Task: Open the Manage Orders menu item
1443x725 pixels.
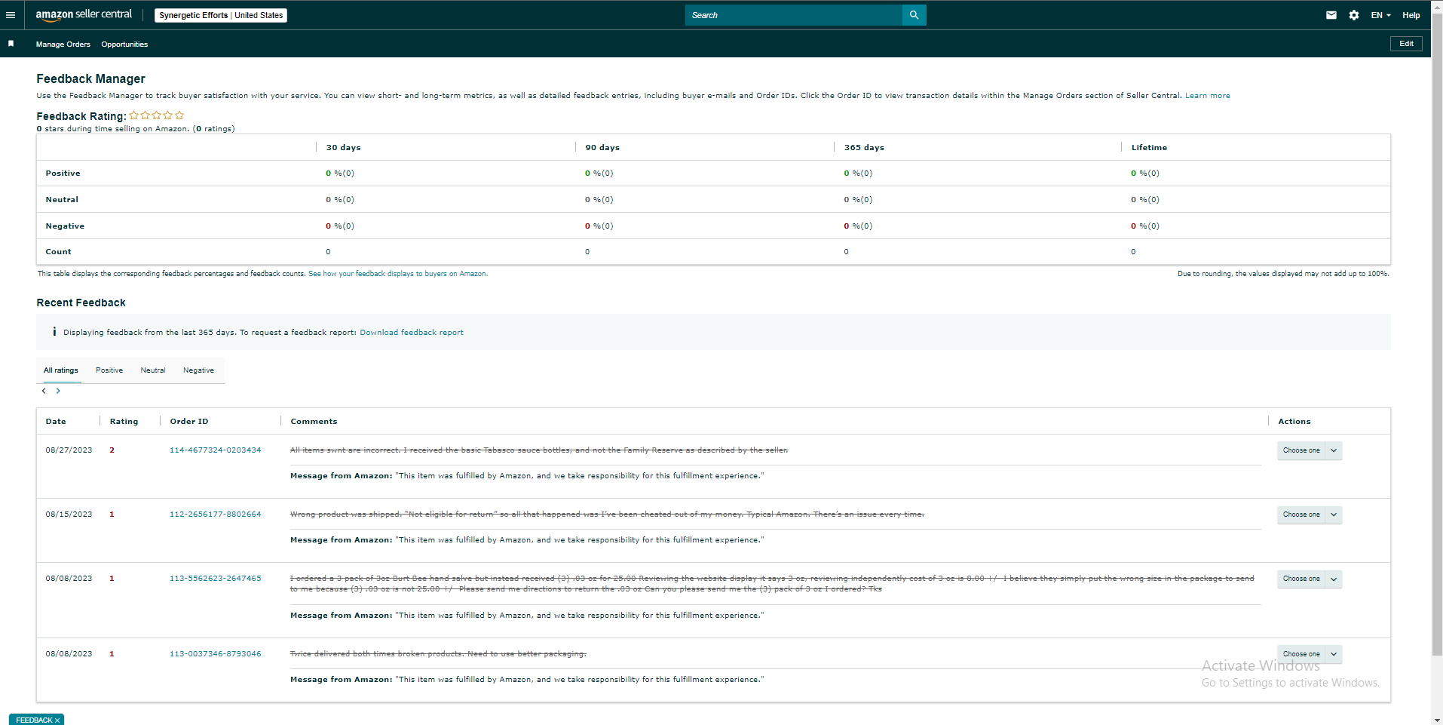Action: [63, 45]
